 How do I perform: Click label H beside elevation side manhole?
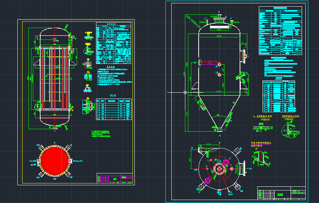(248, 56)
